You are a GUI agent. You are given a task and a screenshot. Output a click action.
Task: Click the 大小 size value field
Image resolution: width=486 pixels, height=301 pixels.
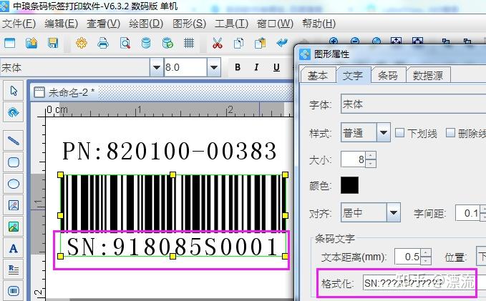[x=354, y=159]
